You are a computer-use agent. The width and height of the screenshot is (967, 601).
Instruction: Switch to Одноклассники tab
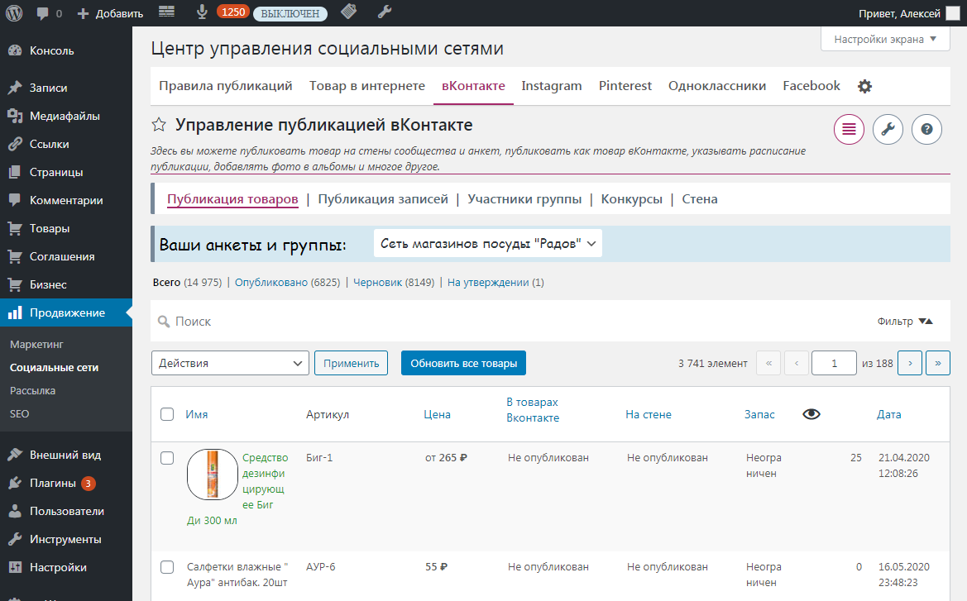(x=717, y=86)
